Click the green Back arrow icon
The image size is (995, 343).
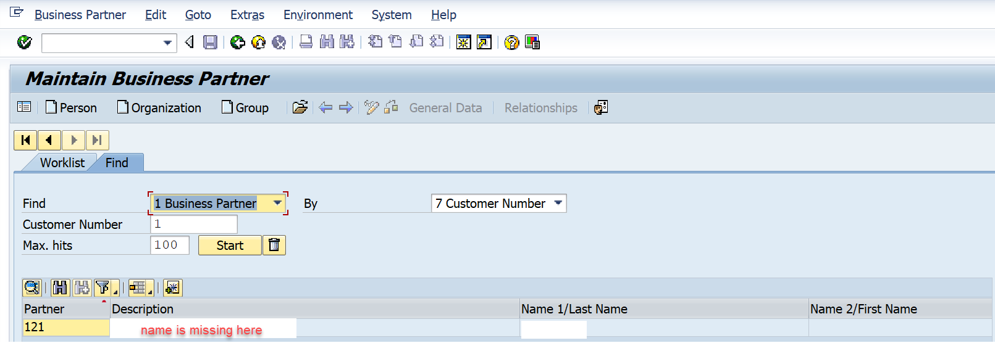tap(237, 42)
